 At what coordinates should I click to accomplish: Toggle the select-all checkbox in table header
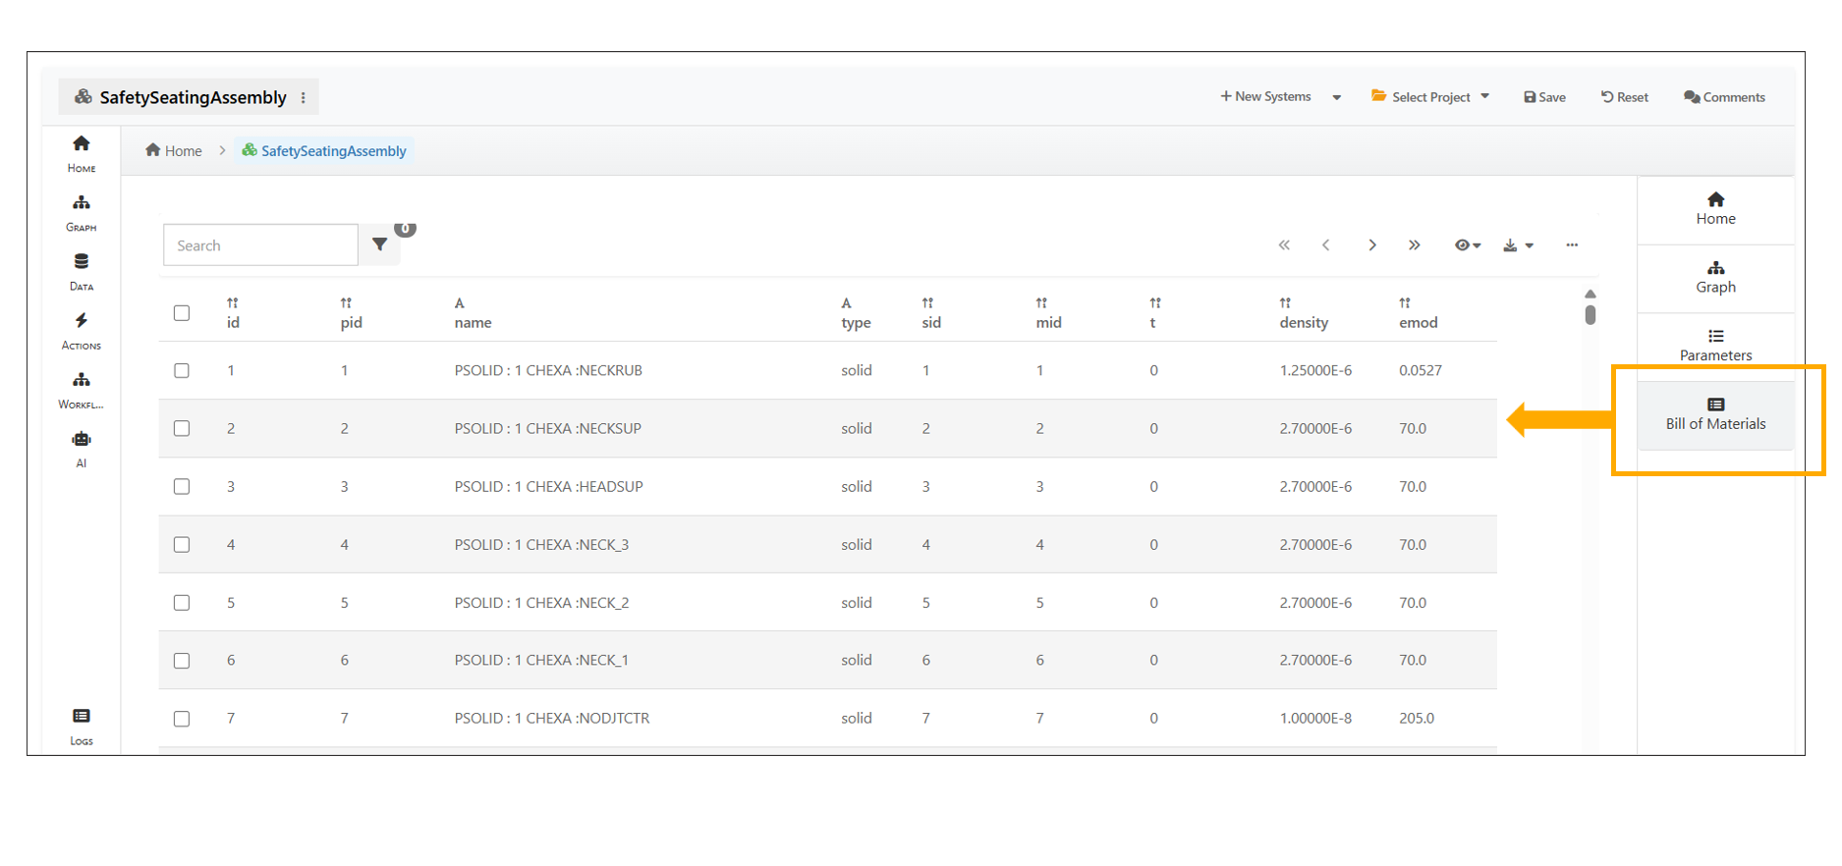pos(182,313)
